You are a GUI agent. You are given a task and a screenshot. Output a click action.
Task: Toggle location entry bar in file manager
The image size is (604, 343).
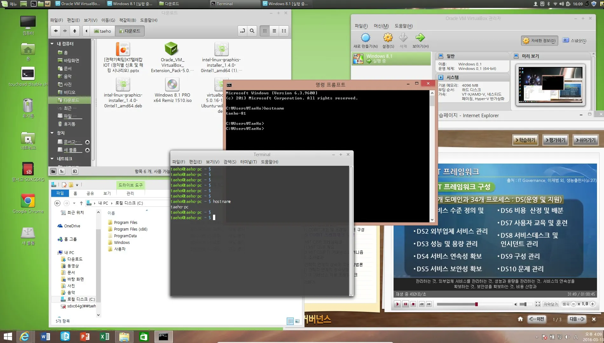click(x=242, y=31)
